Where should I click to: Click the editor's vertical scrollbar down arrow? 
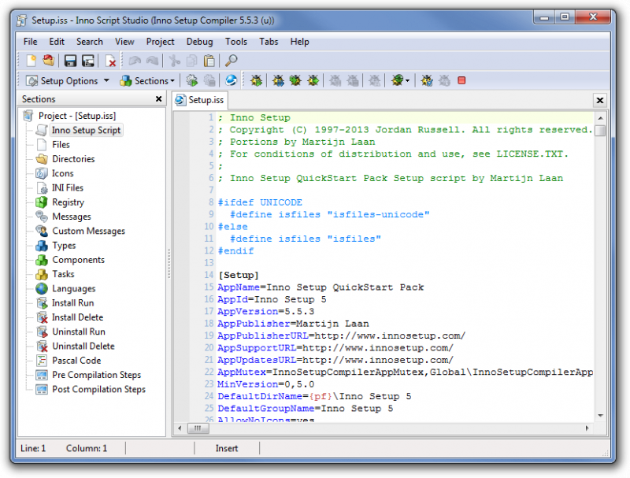click(600, 416)
